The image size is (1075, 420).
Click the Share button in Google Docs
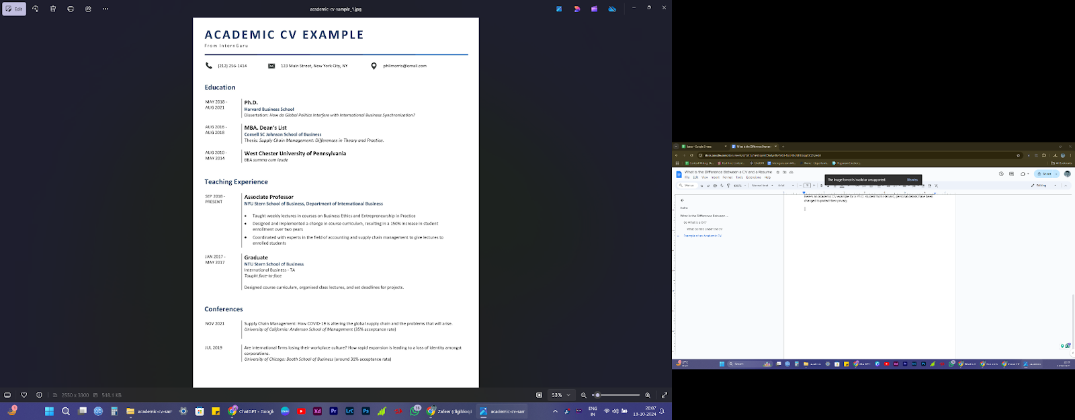pos(1043,173)
